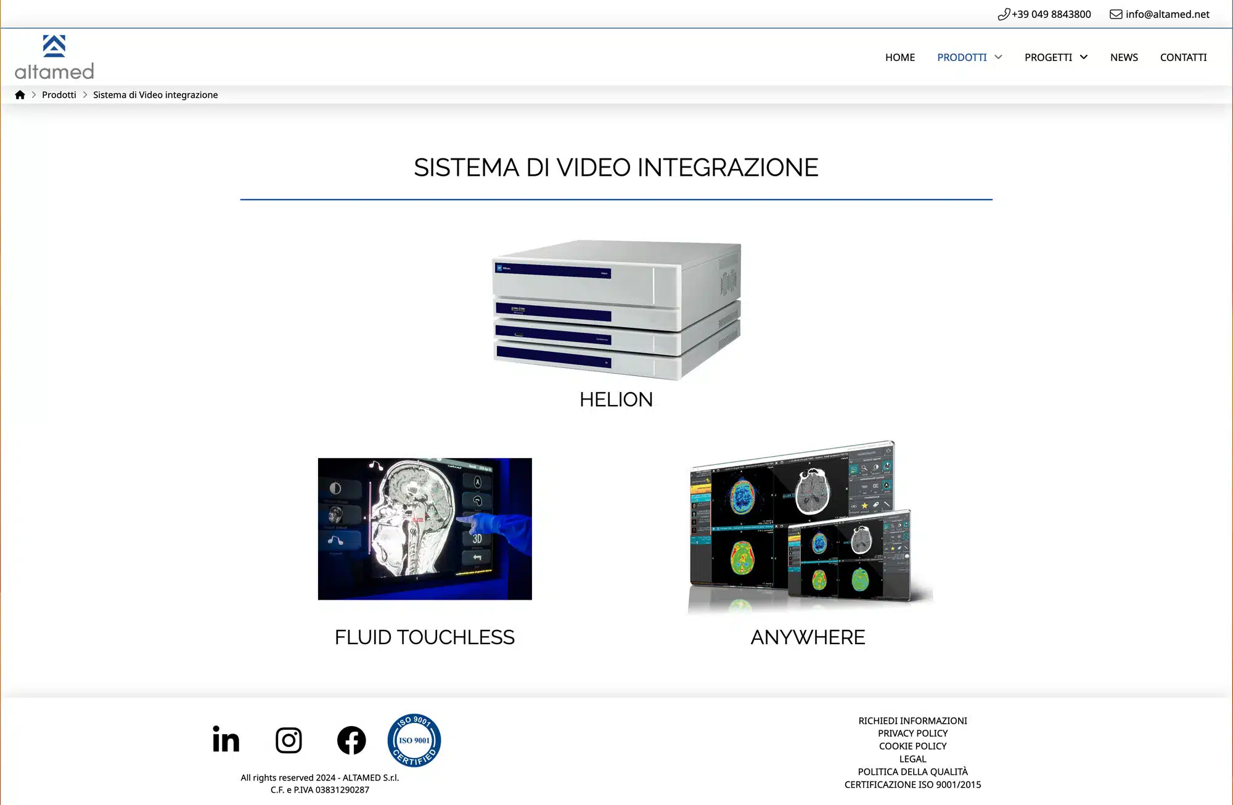This screenshot has width=1233, height=805.
Task: Open the Progetti menu item
Action: 1048,57
